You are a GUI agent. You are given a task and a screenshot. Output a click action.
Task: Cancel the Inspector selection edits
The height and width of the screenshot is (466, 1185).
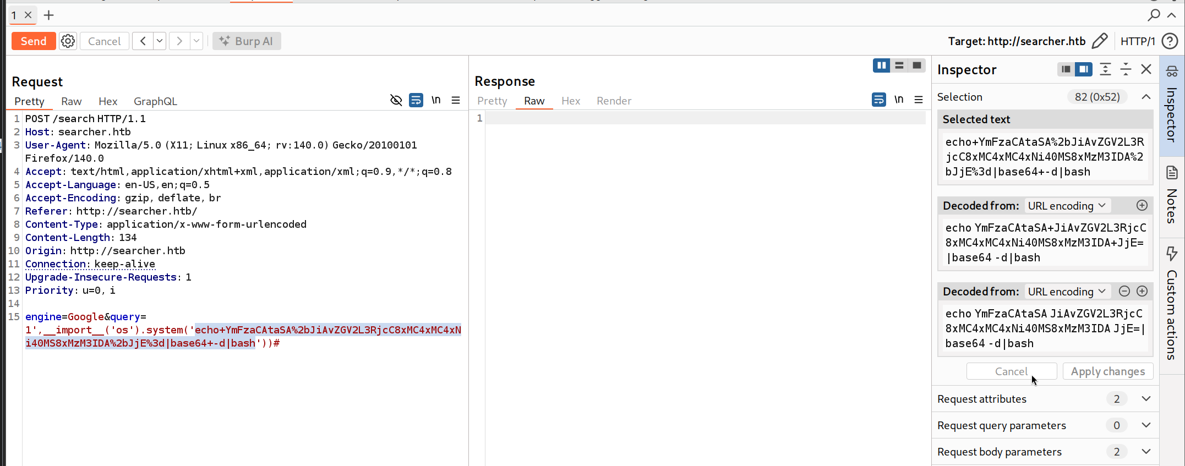1011,371
